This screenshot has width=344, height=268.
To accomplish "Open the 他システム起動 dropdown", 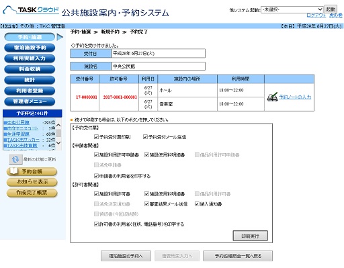I will [292, 9].
